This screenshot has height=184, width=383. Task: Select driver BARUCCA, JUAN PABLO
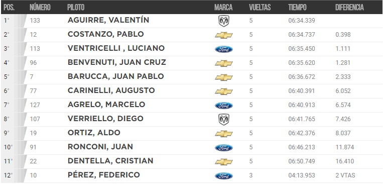[115, 76]
